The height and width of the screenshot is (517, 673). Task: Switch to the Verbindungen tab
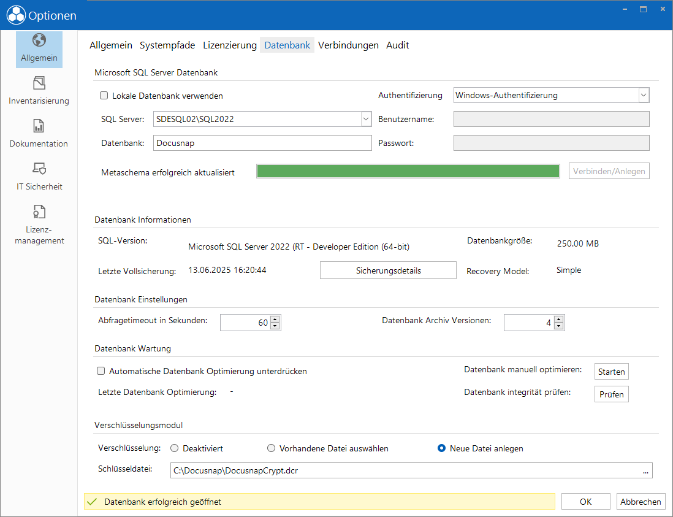tap(348, 45)
